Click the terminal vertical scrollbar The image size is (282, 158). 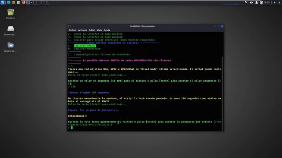click(x=223, y=93)
